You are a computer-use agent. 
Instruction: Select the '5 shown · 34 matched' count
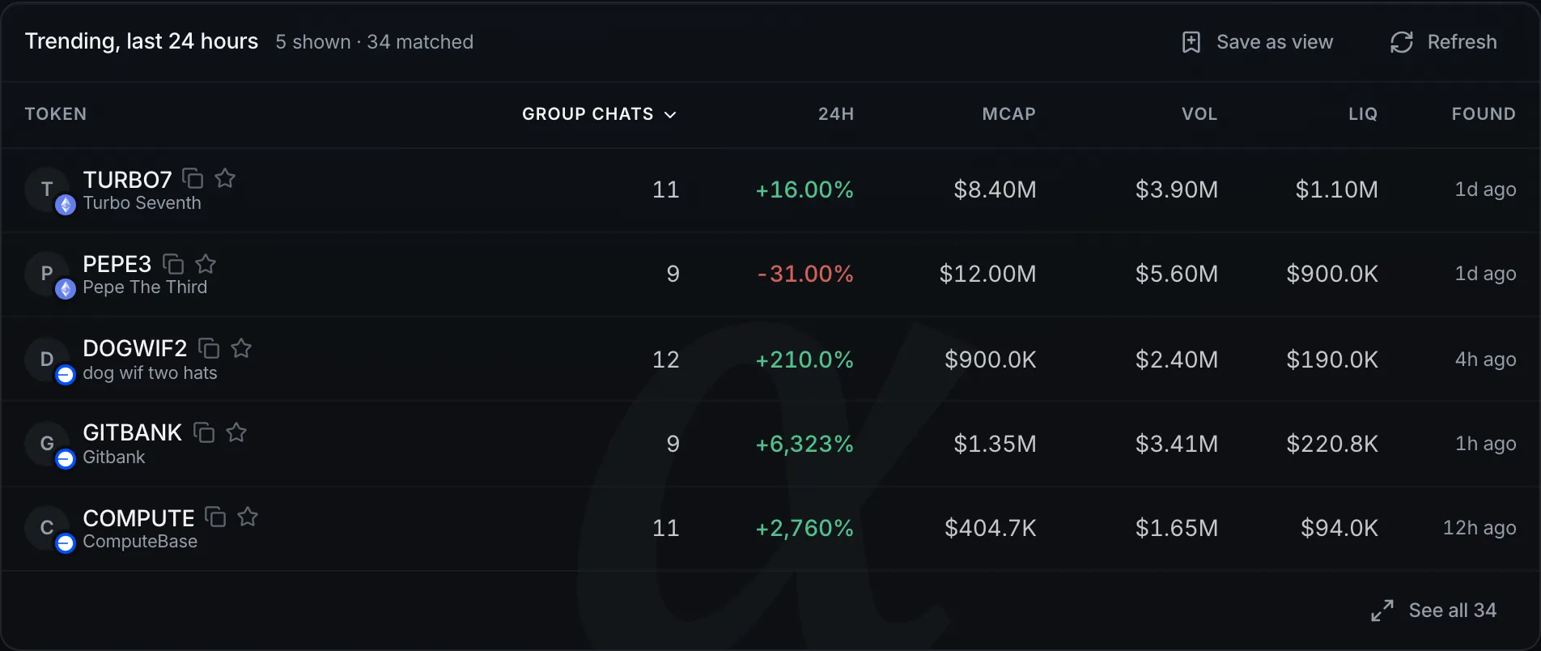pos(375,42)
